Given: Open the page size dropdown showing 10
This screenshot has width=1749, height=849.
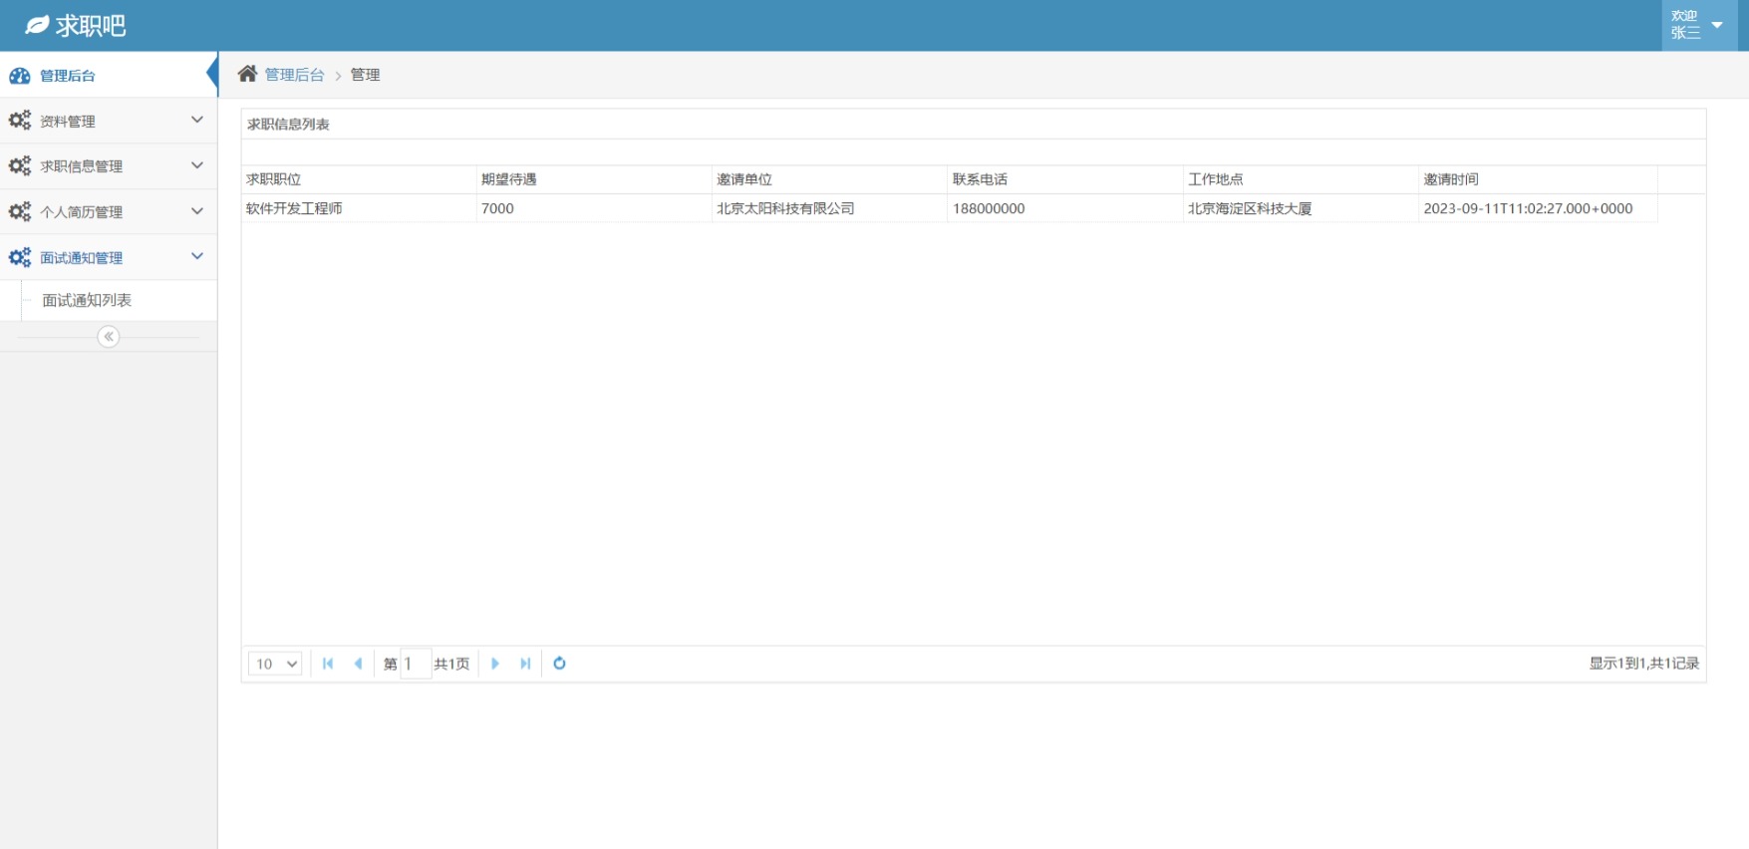Looking at the screenshot, I should [x=275, y=664].
